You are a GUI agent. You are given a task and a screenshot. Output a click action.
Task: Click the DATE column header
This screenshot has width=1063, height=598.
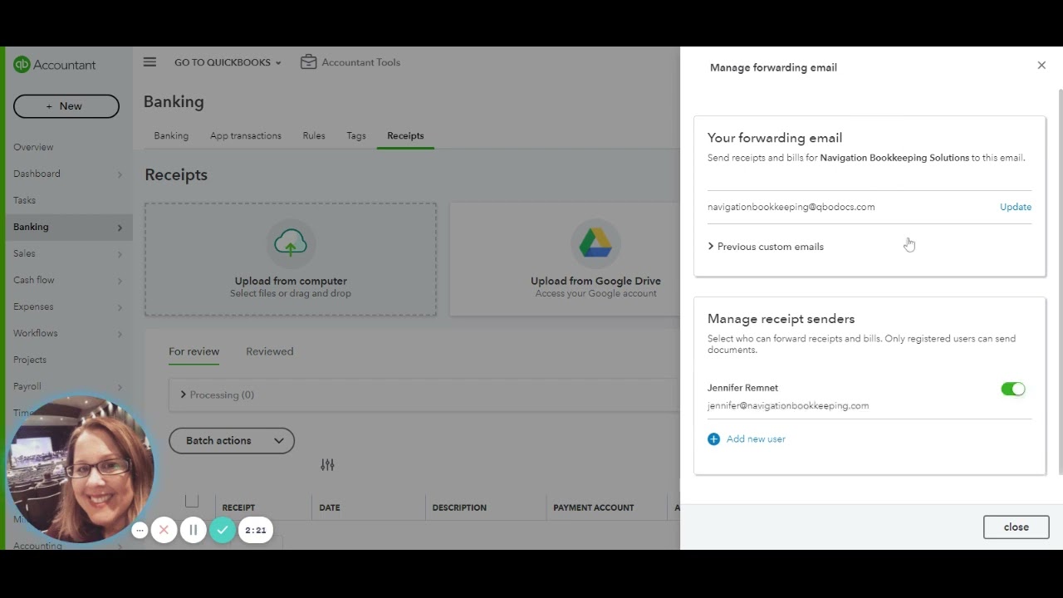click(x=330, y=507)
